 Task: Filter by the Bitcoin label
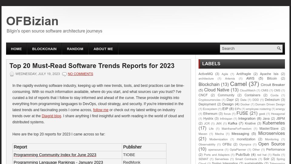pos(272,78)
